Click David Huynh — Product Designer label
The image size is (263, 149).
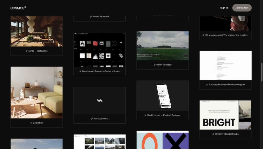[164, 115]
